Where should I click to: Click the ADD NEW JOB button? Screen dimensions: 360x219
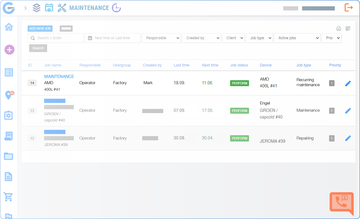pos(40,28)
